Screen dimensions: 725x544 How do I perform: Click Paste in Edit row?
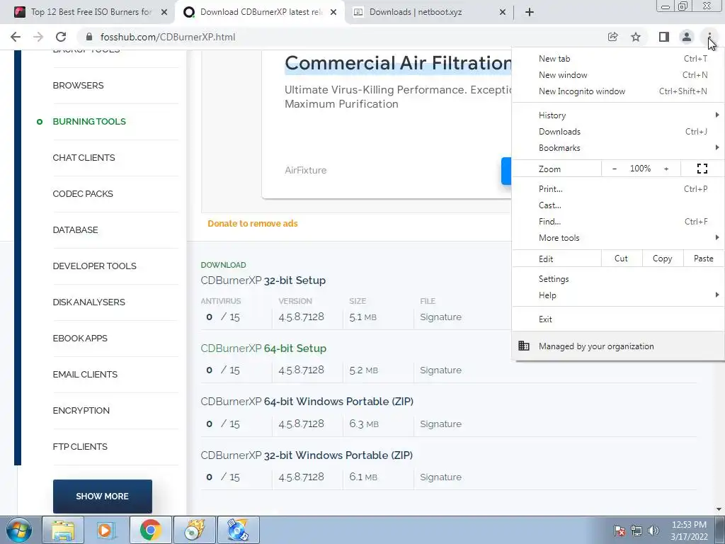coord(703,259)
